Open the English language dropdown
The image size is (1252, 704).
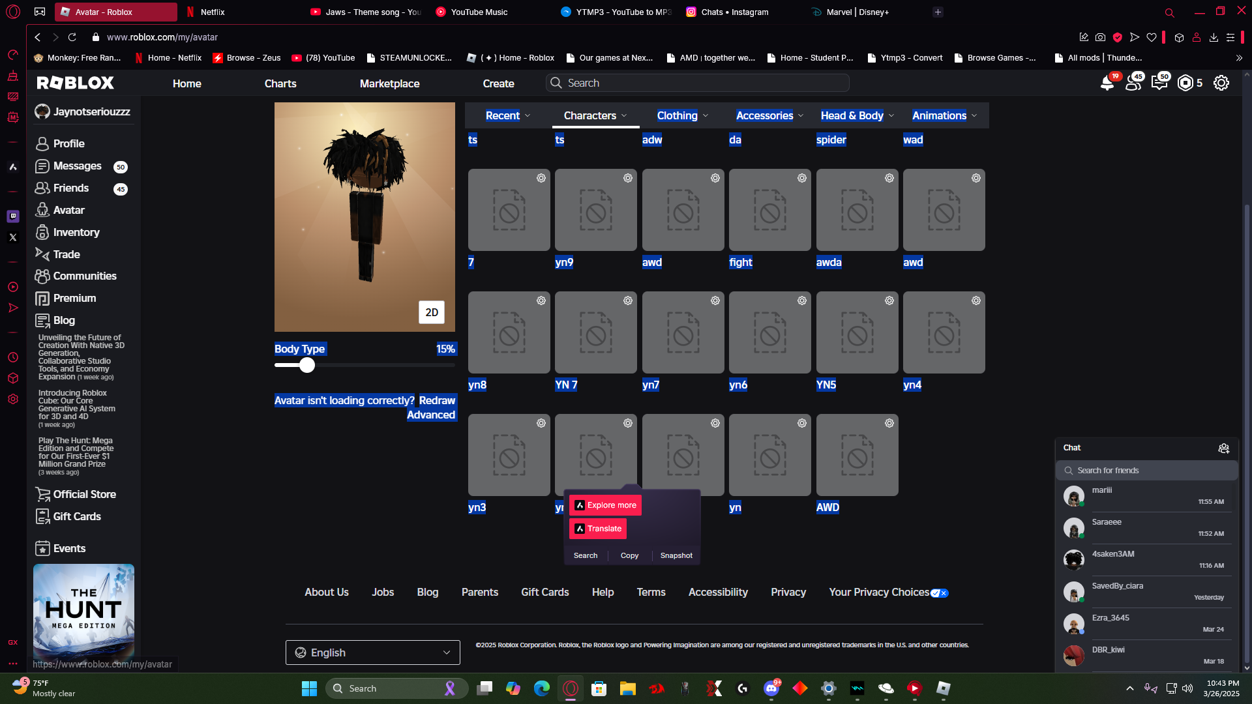(372, 653)
